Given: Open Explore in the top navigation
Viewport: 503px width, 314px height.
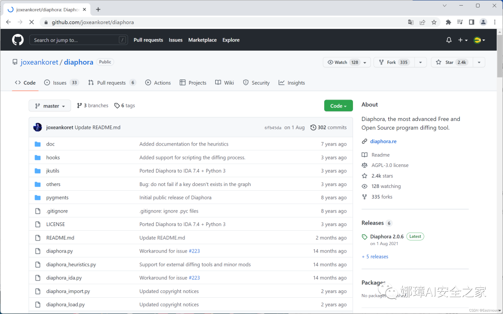Looking at the screenshot, I should (231, 40).
